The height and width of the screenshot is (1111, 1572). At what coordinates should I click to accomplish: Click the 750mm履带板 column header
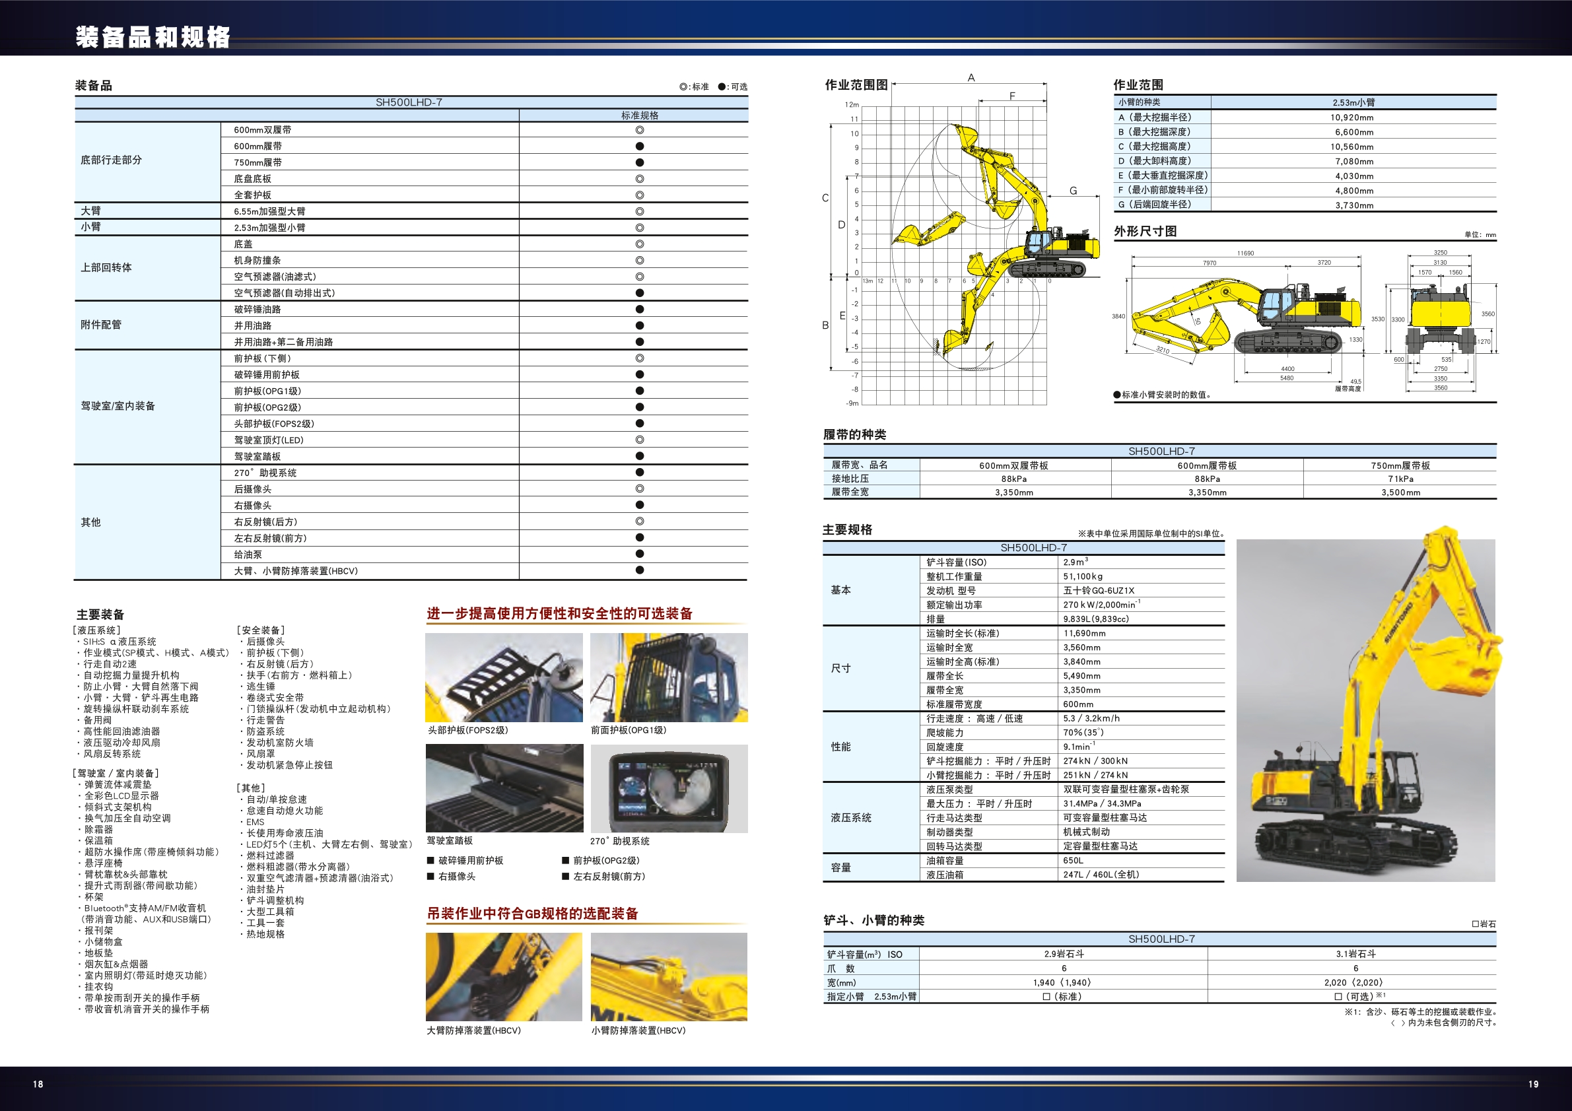(1400, 465)
